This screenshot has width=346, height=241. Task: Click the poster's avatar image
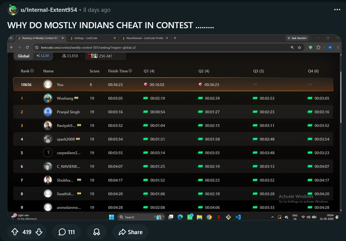pyautogui.click(x=13, y=10)
